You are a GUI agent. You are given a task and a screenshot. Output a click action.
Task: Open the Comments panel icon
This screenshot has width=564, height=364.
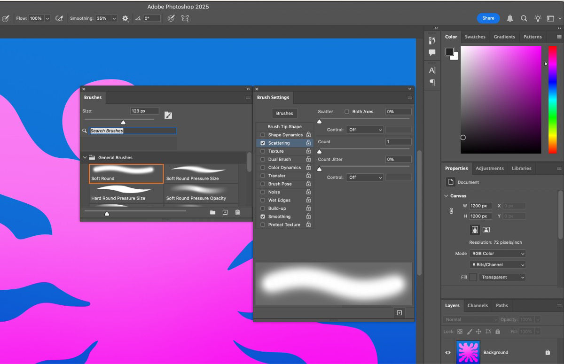(432, 53)
